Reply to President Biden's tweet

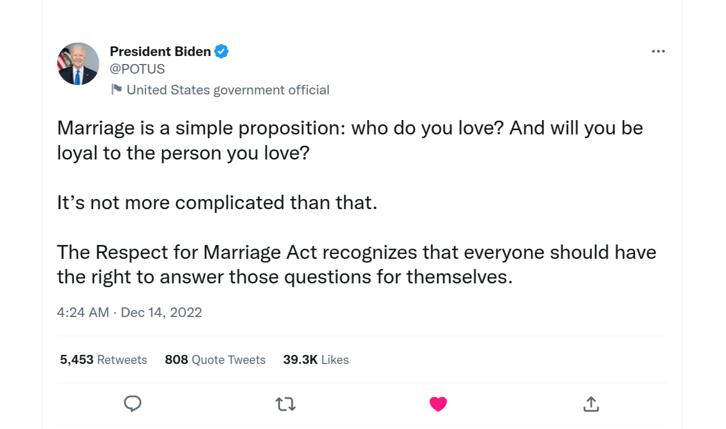pos(132,404)
